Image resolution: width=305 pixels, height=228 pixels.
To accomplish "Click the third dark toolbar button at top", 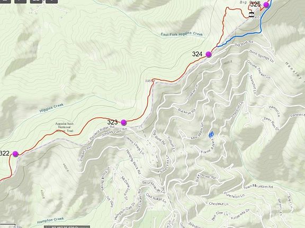I will click(x=36, y=2).
